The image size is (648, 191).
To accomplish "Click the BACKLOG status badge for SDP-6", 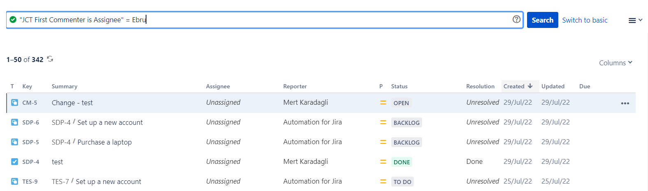I will 406,123.
